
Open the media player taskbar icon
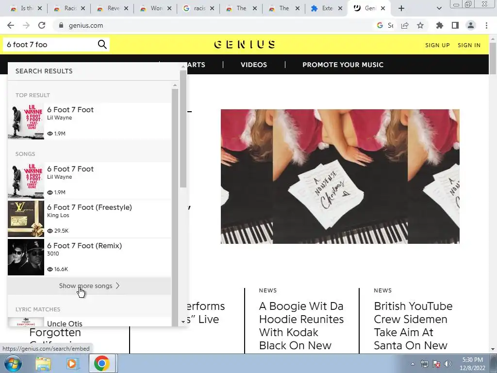[x=72, y=363]
